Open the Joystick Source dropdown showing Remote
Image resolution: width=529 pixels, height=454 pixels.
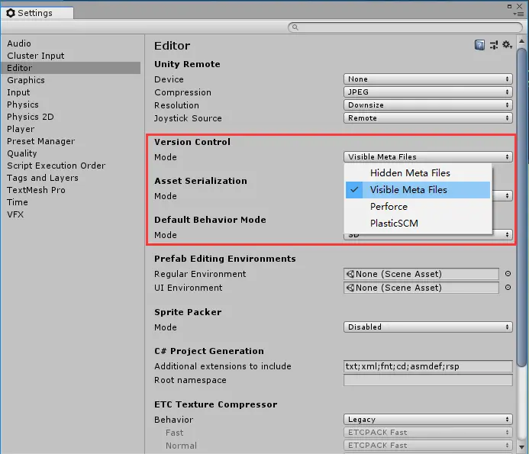[x=427, y=118]
